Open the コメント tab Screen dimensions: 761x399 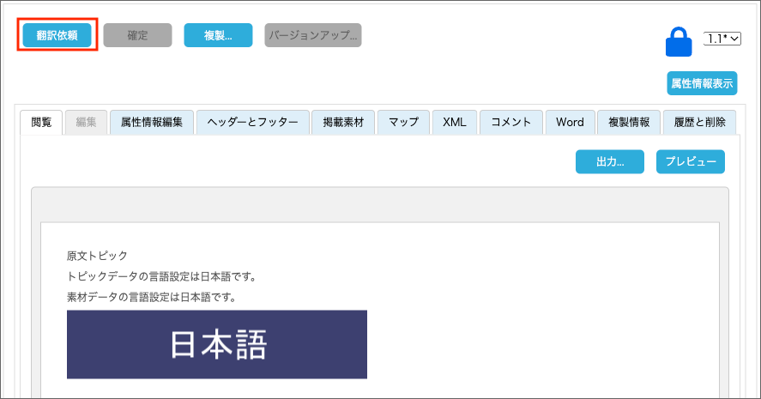coord(511,123)
